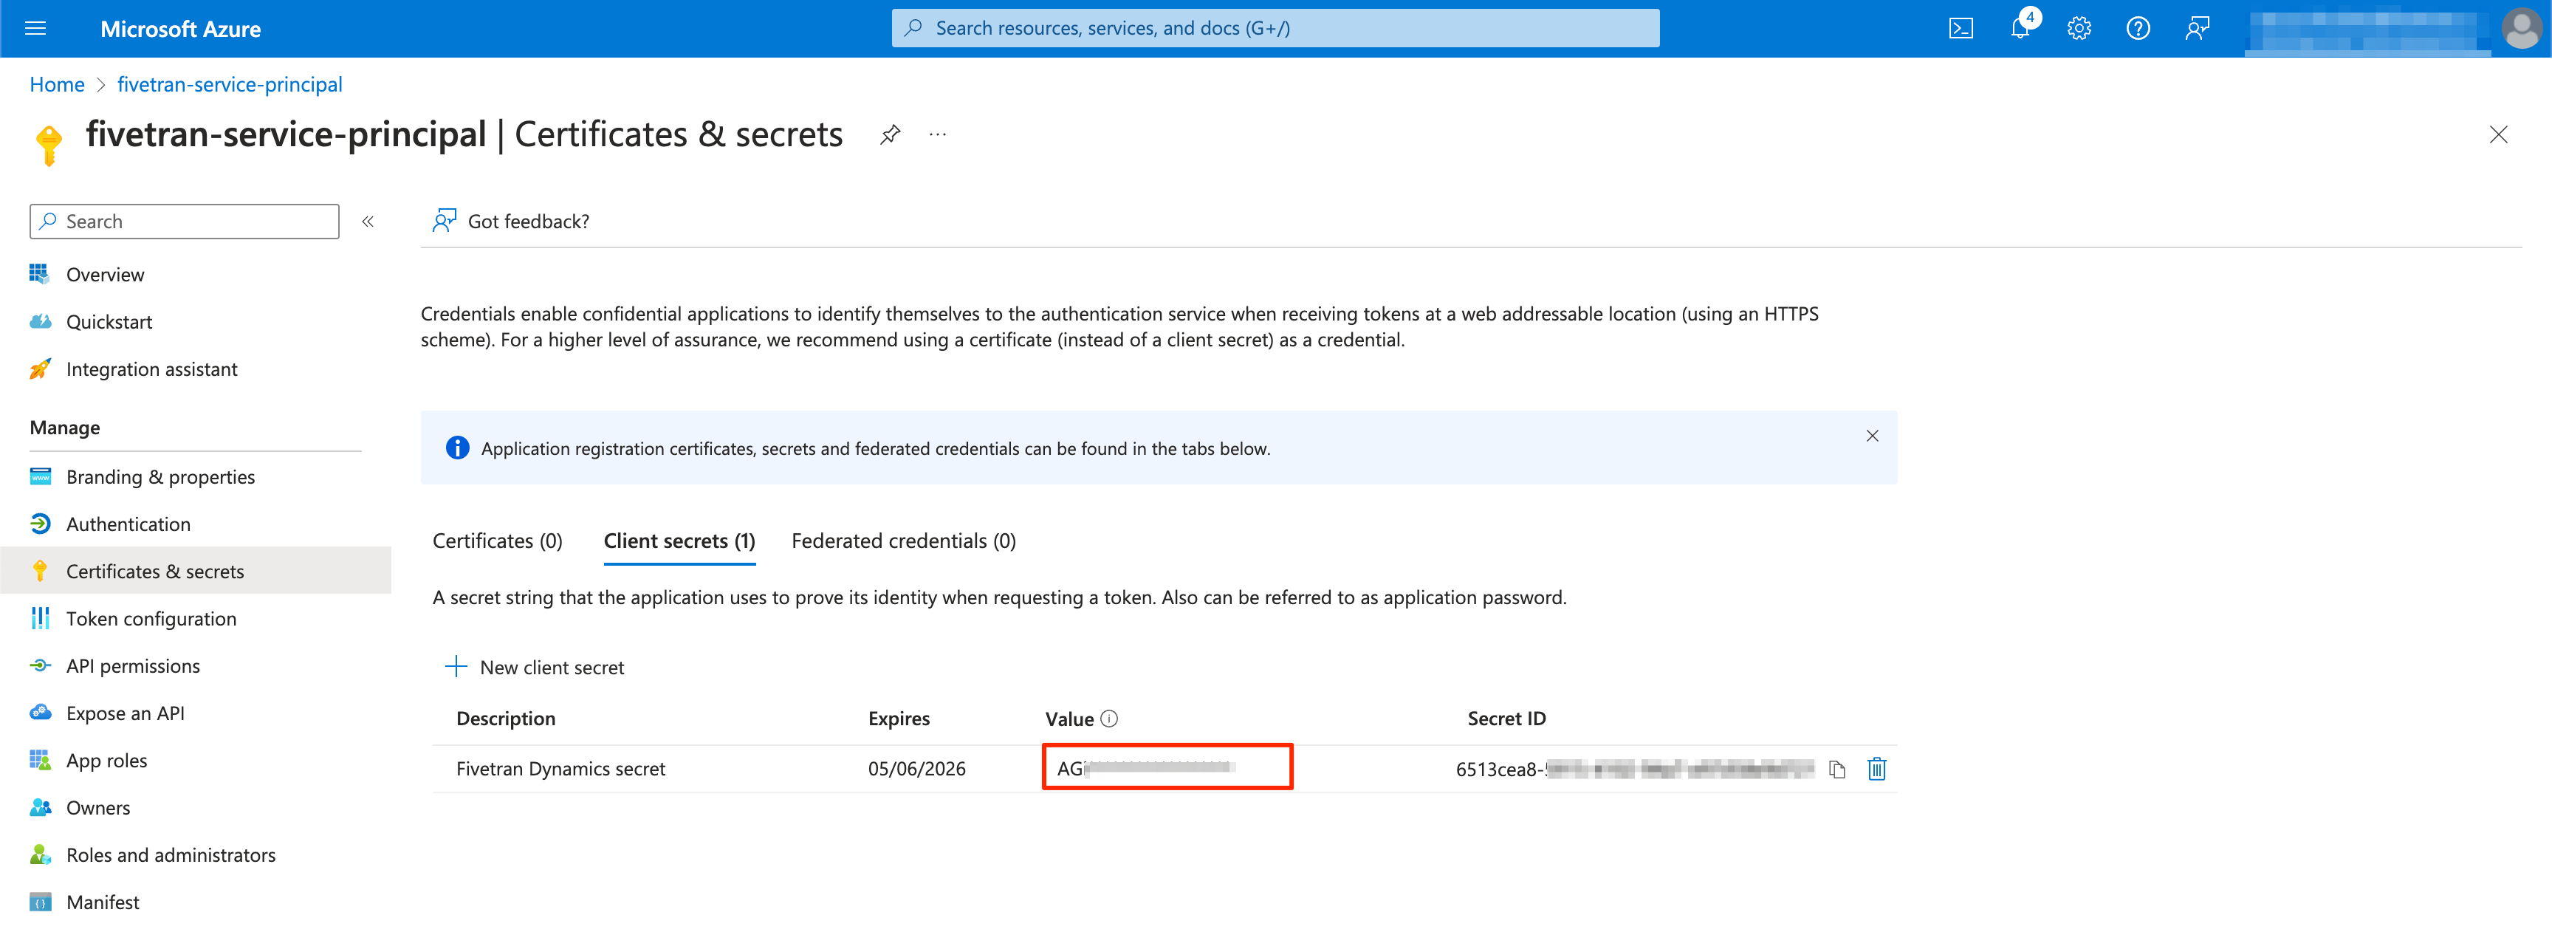This screenshot has height=932, width=2552.
Task: Click the Manifest icon
Action: tap(40, 902)
